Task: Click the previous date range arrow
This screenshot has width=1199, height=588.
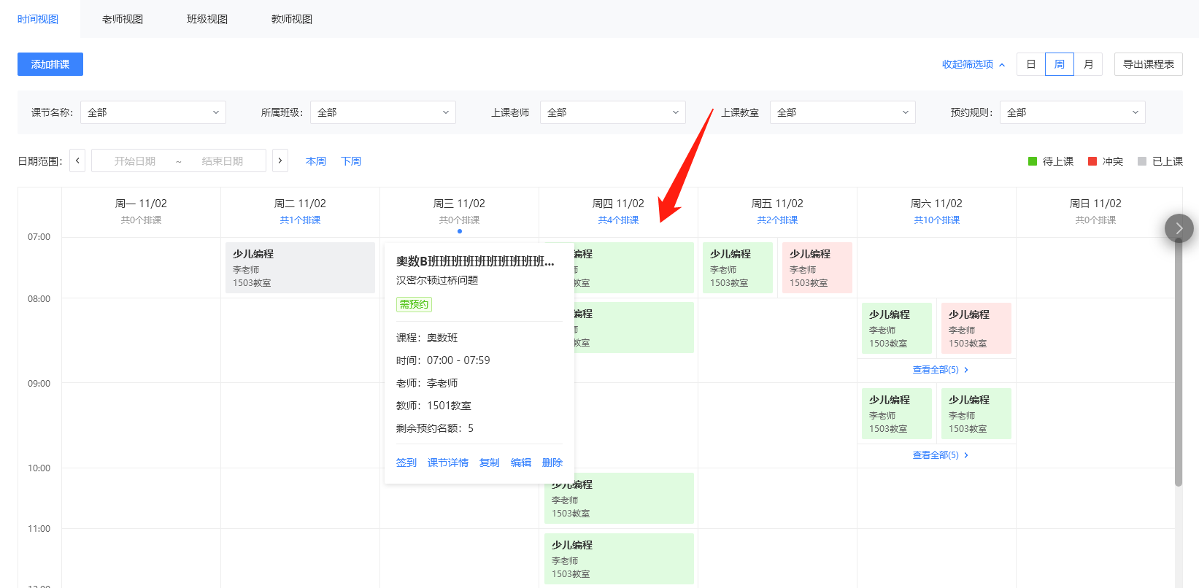Action: (x=77, y=160)
